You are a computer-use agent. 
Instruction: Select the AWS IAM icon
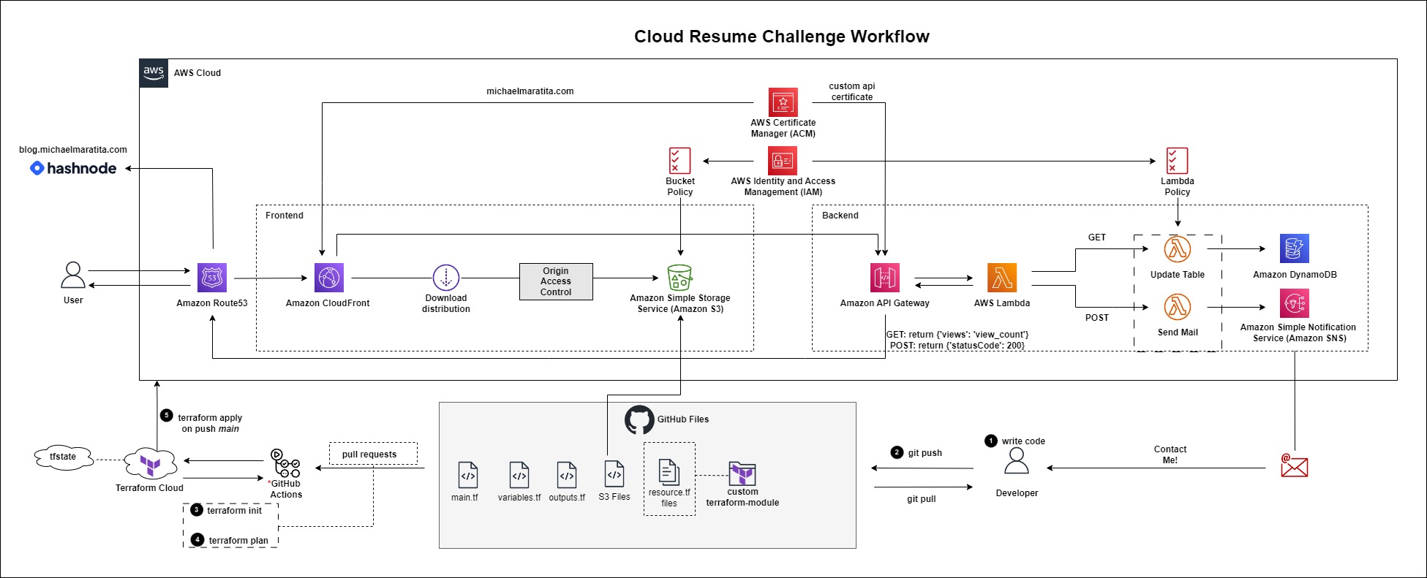click(783, 161)
